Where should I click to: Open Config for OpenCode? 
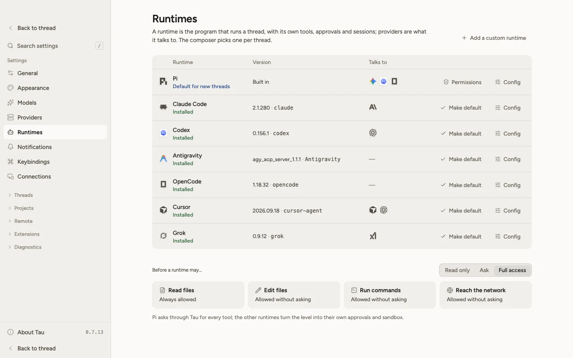click(x=508, y=185)
